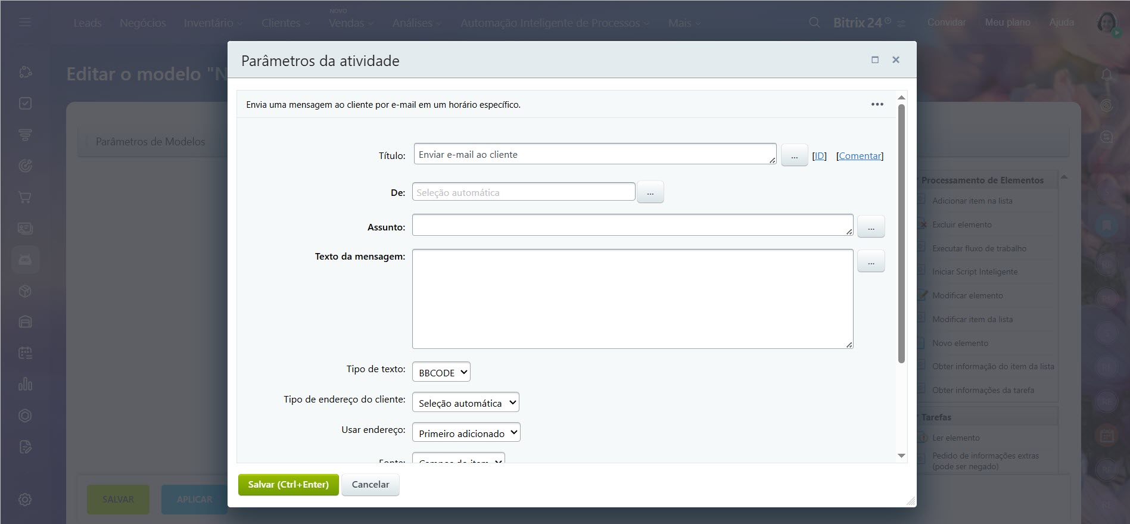Image resolution: width=1130 pixels, height=524 pixels.
Task: Select the Parâmetros de Modelos tab
Action: (x=150, y=142)
